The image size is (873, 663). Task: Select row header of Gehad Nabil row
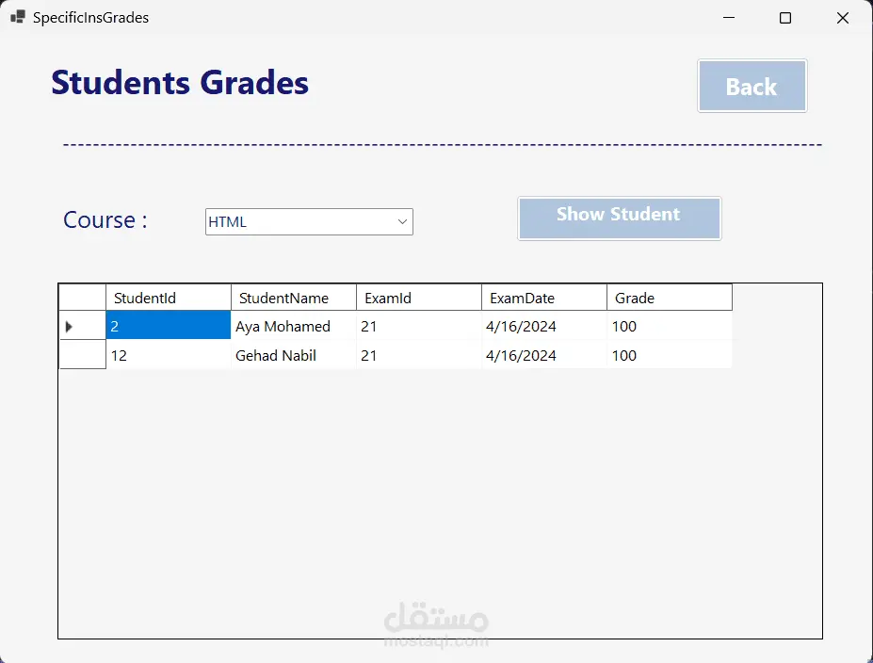(82, 355)
